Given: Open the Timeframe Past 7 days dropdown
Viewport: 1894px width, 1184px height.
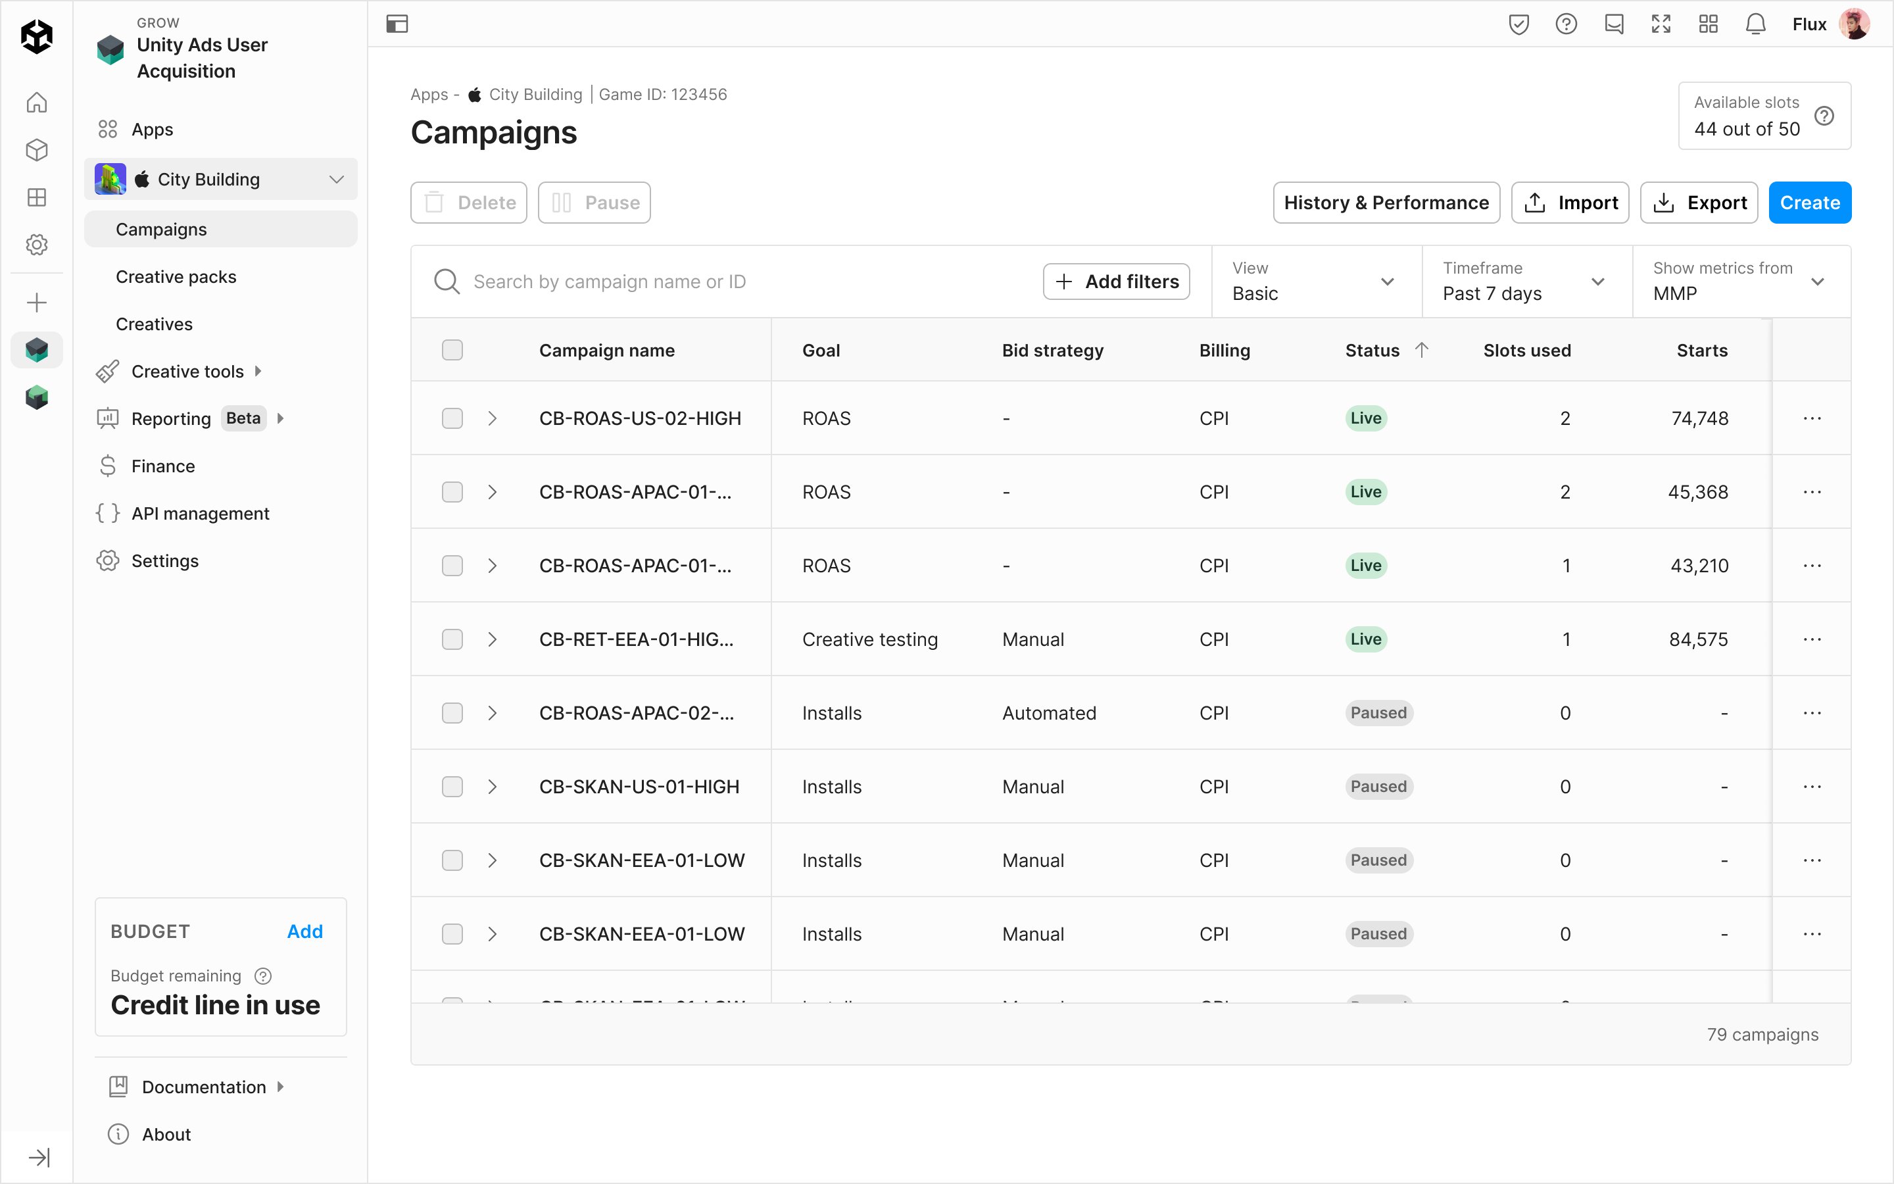Looking at the screenshot, I should [x=1526, y=282].
